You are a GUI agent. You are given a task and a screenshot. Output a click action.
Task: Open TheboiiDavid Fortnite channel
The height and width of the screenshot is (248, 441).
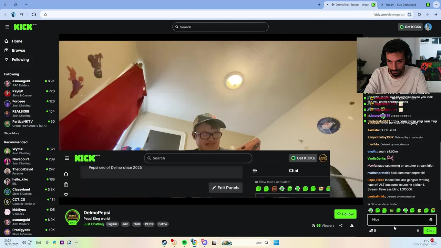pos(29,171)
